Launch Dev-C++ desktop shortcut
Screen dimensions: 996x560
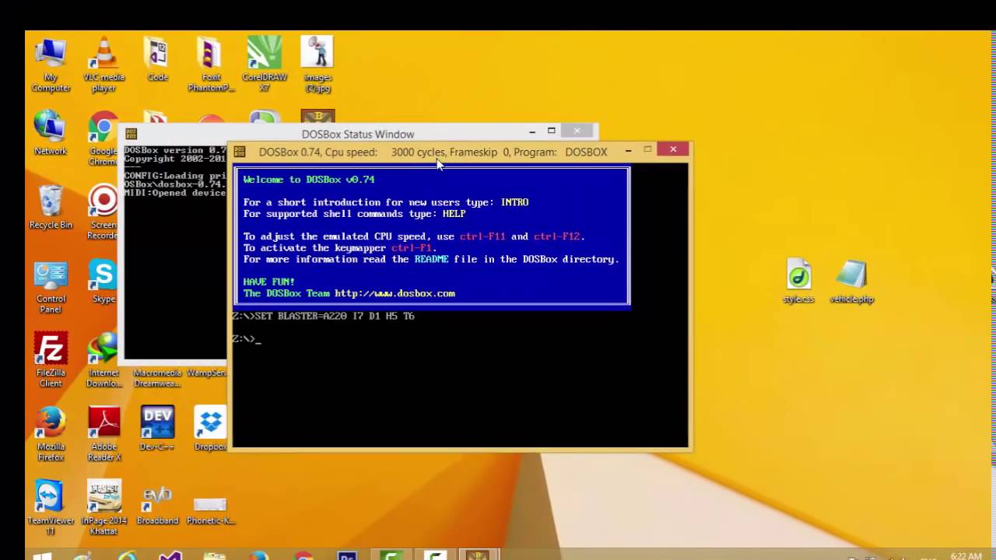[x=157, y=429]
